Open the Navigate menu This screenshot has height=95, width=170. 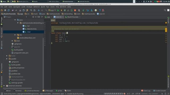tap(17, 7)
